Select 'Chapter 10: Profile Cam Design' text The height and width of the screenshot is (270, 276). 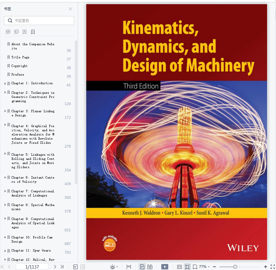(32, 239)
